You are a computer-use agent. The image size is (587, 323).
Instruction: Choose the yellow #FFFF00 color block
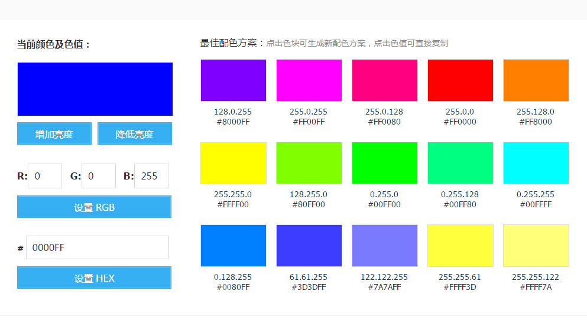[x=233, y=163]
